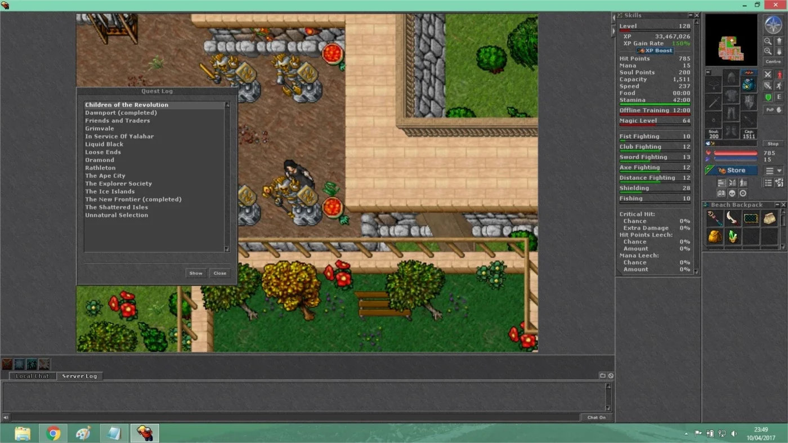This screenshot has height=443, width=788.
Task: Open the VIP list person icon
Action: point(743,183)
